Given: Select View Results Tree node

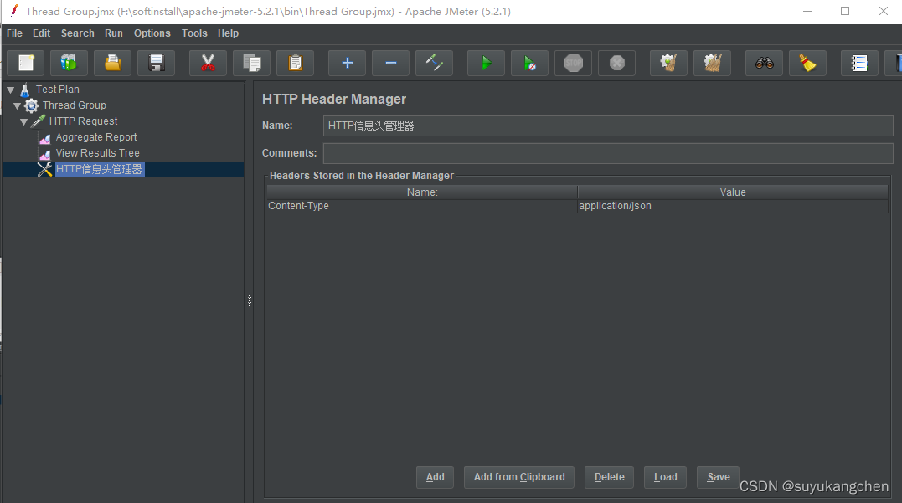Looking at the screenshot, I should (97, 153).
